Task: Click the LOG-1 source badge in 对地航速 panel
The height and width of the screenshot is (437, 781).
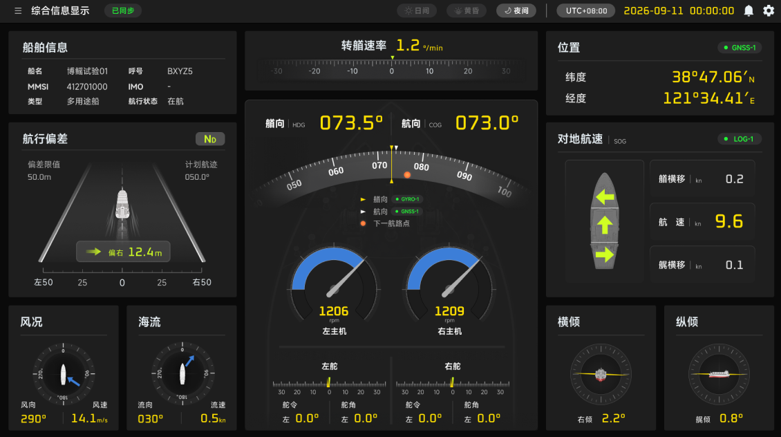Action: pyautogui.click(x=740, y=139)
